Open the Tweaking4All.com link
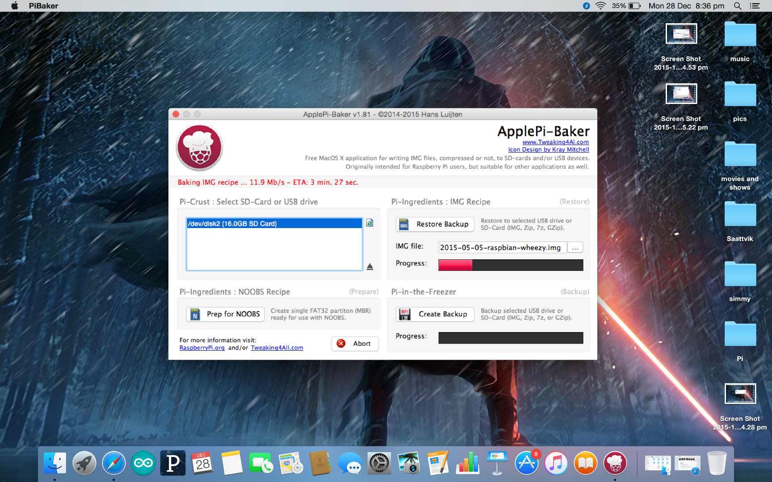 pos(277,348)
